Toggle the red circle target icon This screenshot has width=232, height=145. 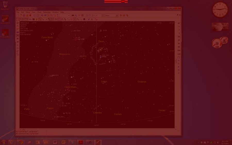(x=72, y=19)
